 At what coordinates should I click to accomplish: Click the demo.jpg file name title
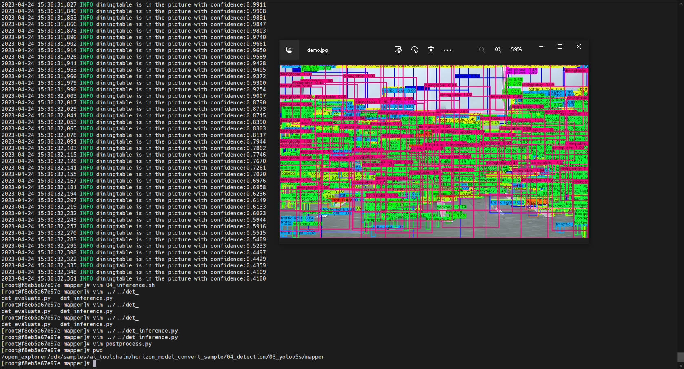(318, 50)
